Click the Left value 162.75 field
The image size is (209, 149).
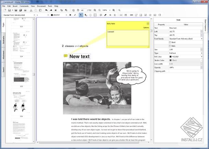click(184, 32)
